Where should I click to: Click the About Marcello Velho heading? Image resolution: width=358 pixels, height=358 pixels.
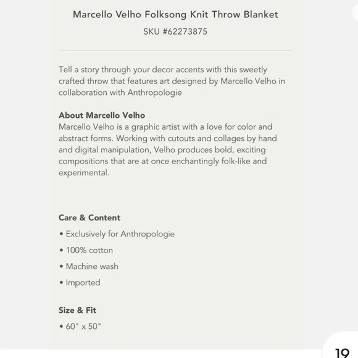pos(102,115)
